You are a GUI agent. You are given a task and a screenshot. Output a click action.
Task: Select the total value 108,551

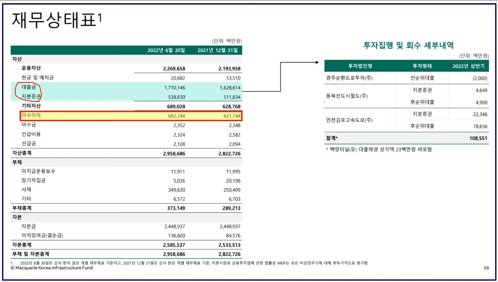pos(478,138)
